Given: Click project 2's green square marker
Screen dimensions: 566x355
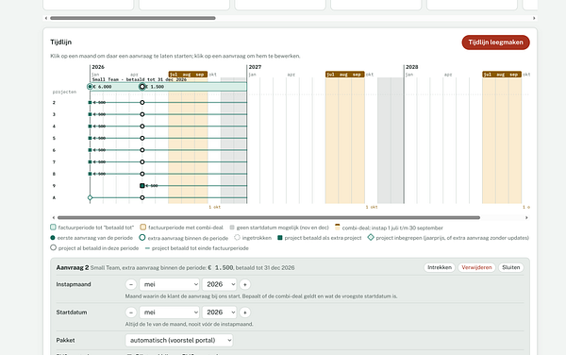Looking at the screenshot, I should (90, 103).
